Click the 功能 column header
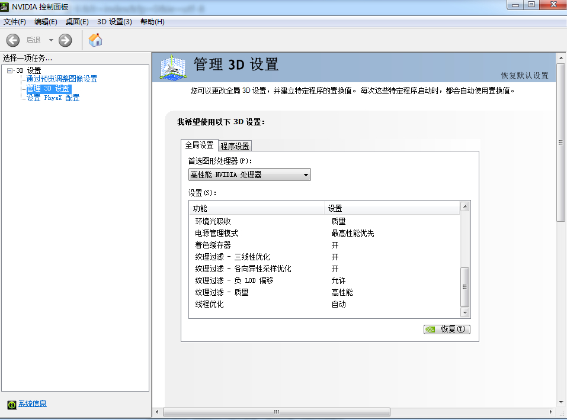567x420 pixels. pyautogui.click(x=257, y=208)
